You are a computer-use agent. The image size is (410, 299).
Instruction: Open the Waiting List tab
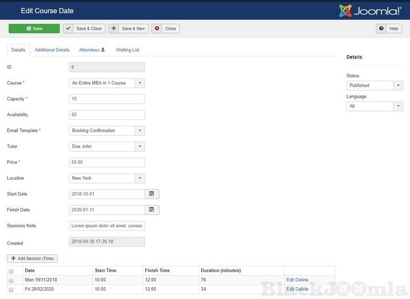[x=128, y=50]
